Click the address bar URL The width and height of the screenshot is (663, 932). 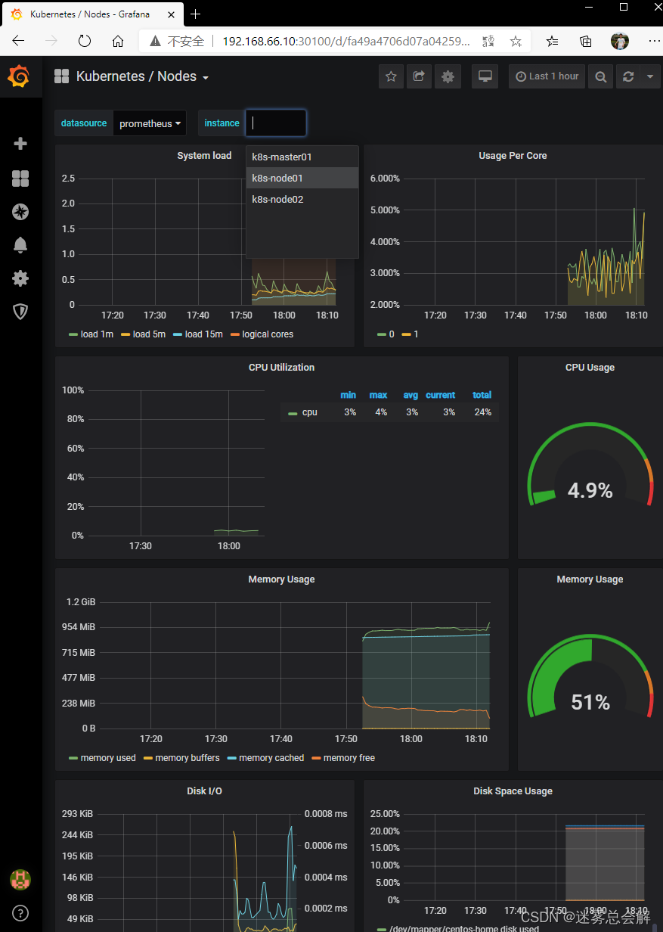point(345,42)
